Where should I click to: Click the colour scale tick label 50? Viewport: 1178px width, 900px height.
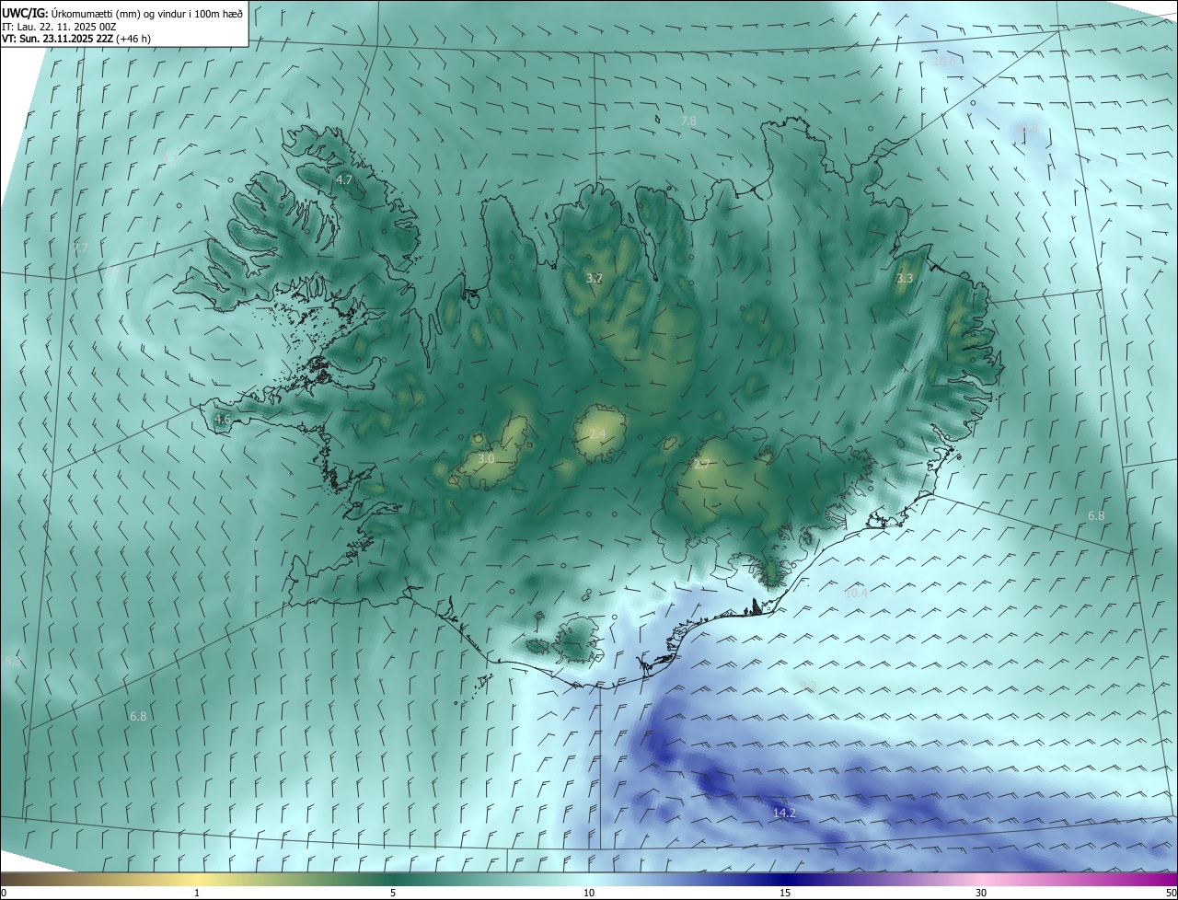coord(1171,894)
